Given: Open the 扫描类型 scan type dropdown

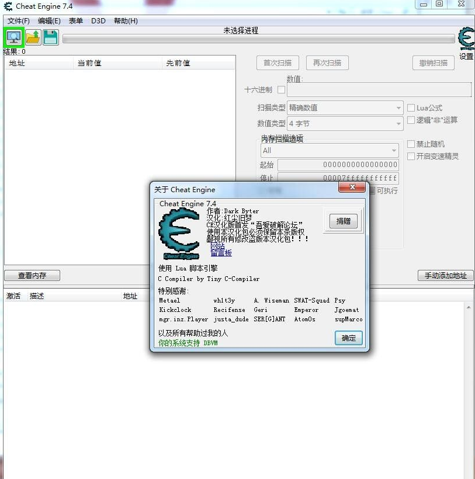Looking at the screenshot, I should point(345,107).
